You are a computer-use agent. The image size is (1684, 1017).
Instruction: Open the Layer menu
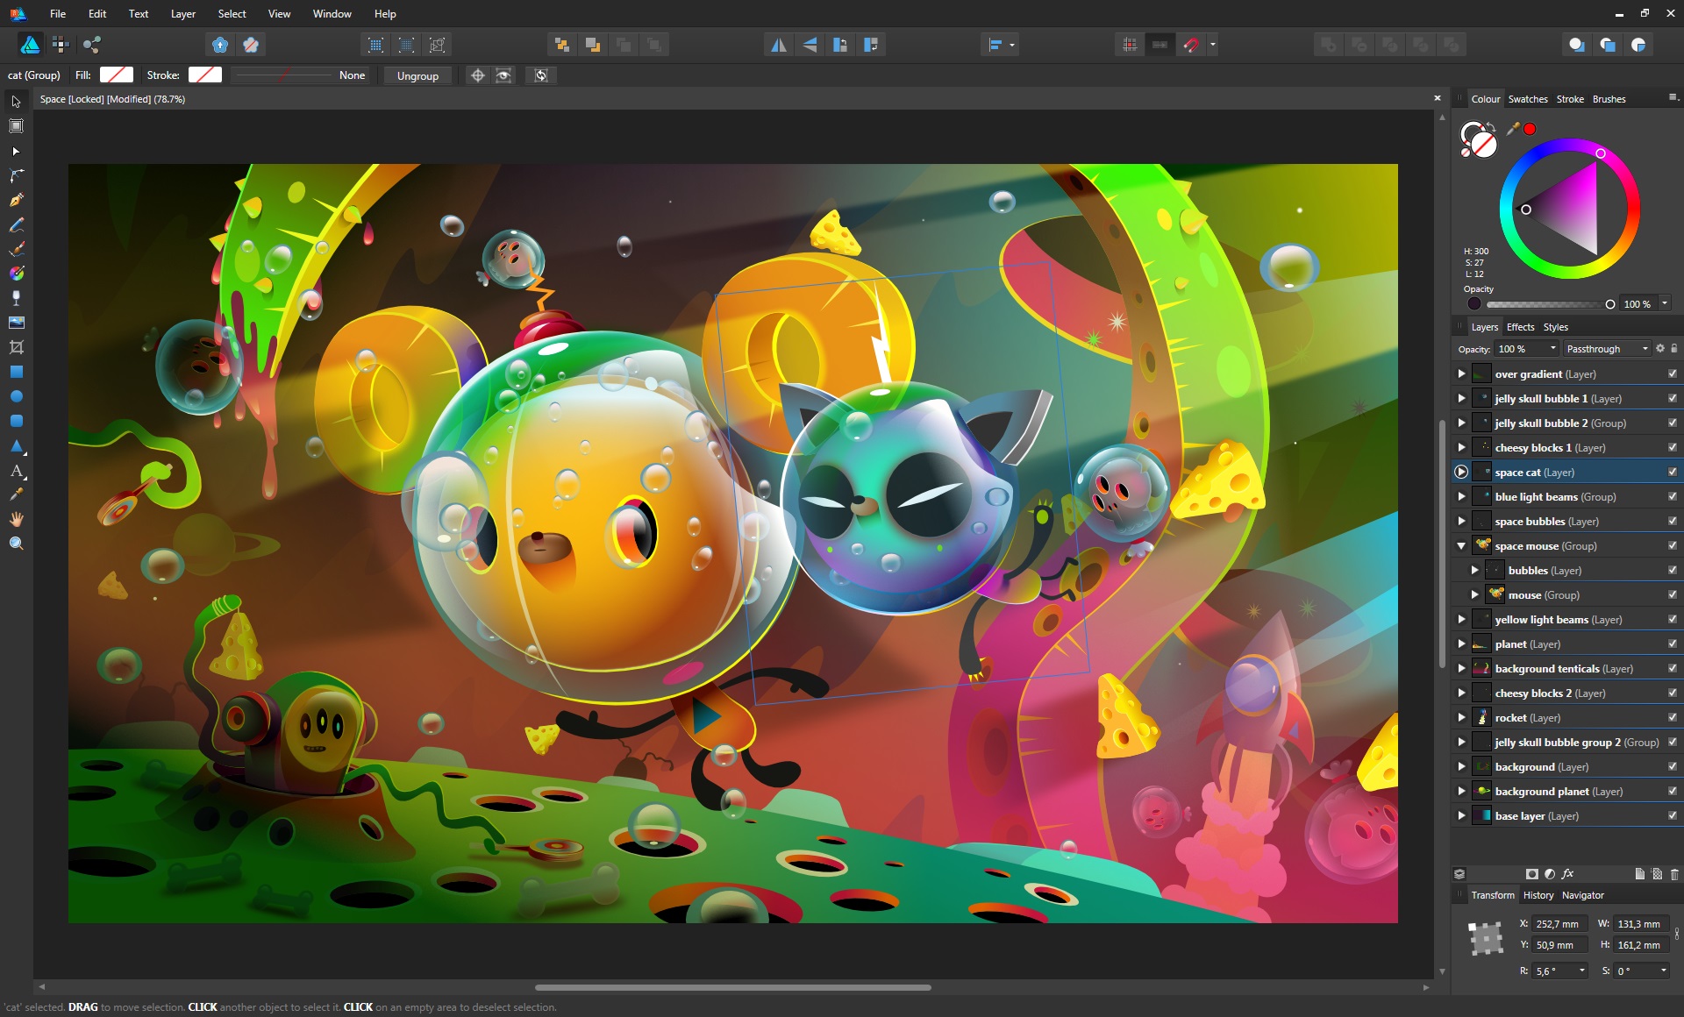pyautogui.click(x=182, y=14)
